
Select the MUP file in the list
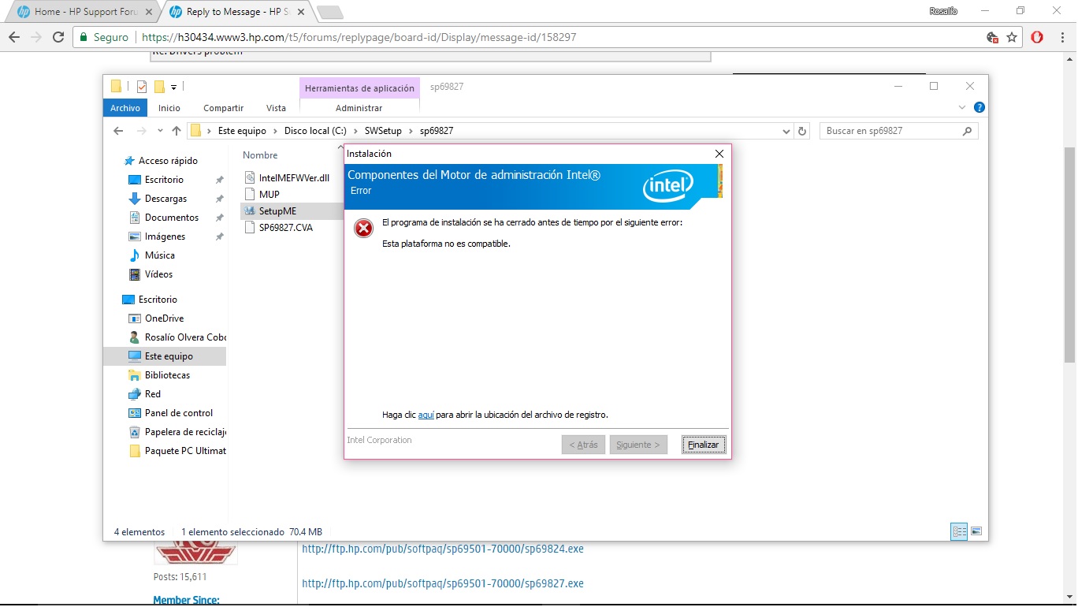point(262,194)
